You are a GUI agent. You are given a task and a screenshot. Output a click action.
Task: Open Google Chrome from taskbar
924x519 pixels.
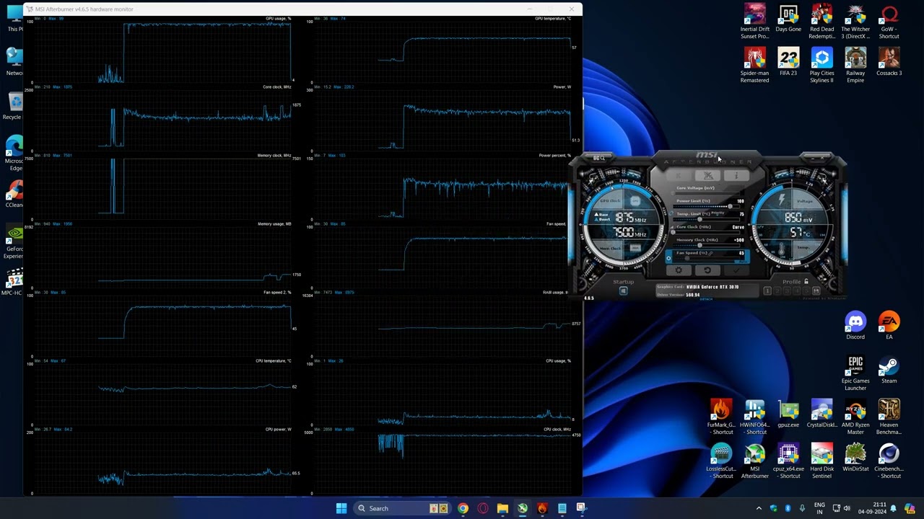click(463, 508)
